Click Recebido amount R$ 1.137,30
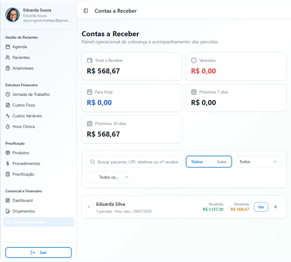 pos(213,209)
